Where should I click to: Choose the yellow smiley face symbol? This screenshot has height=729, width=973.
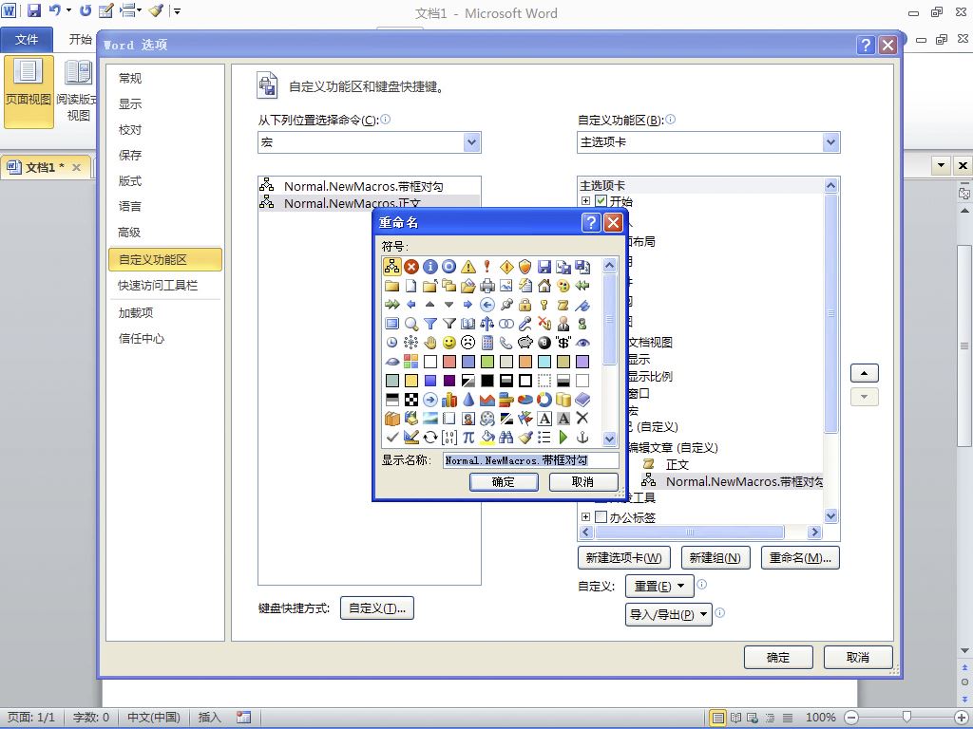[x=449, y=342]
